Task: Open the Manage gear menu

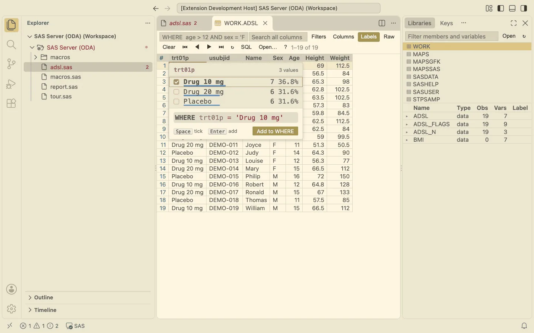Action: 11,309
